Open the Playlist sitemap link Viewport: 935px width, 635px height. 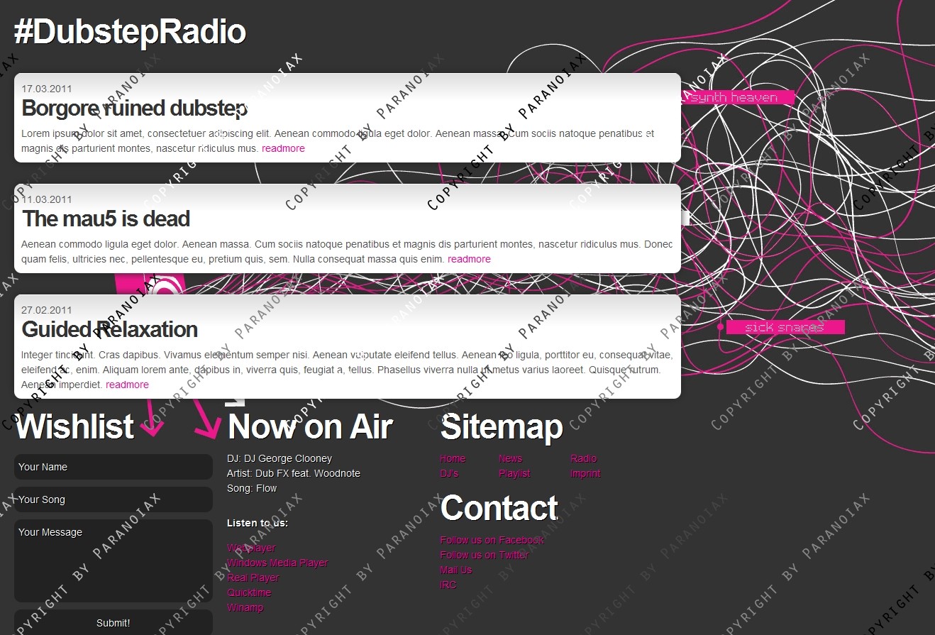514,474
